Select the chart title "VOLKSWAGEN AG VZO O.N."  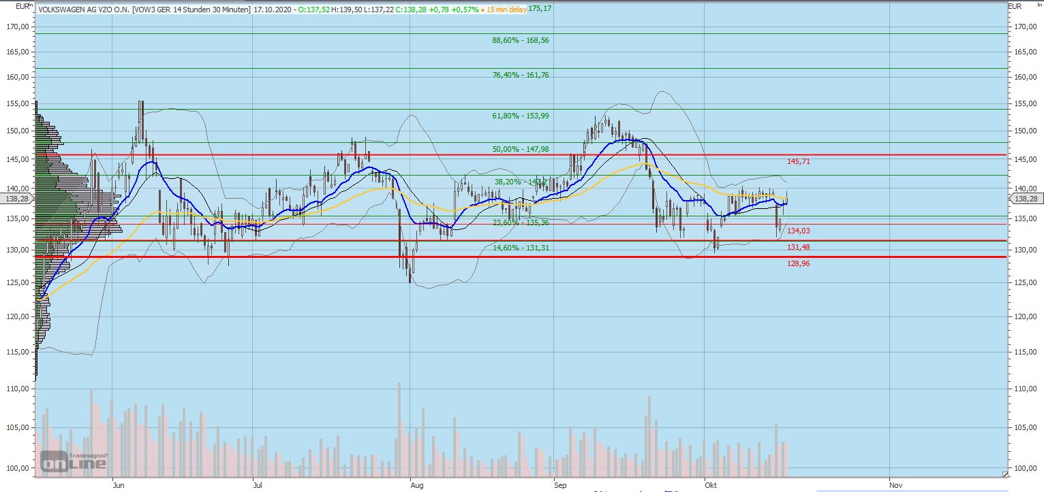[x=85, y=10]
